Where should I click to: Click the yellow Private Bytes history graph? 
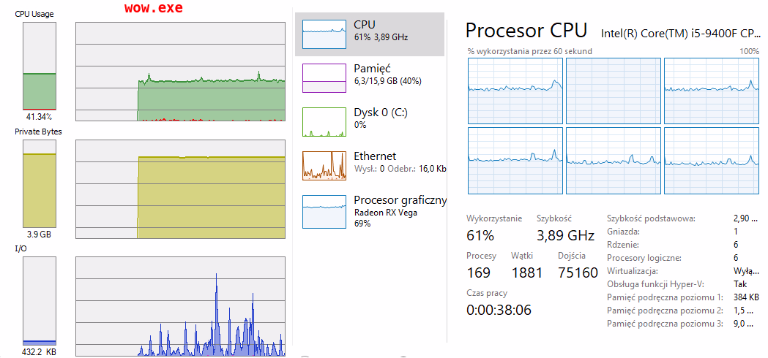click(x=180, y=190)
